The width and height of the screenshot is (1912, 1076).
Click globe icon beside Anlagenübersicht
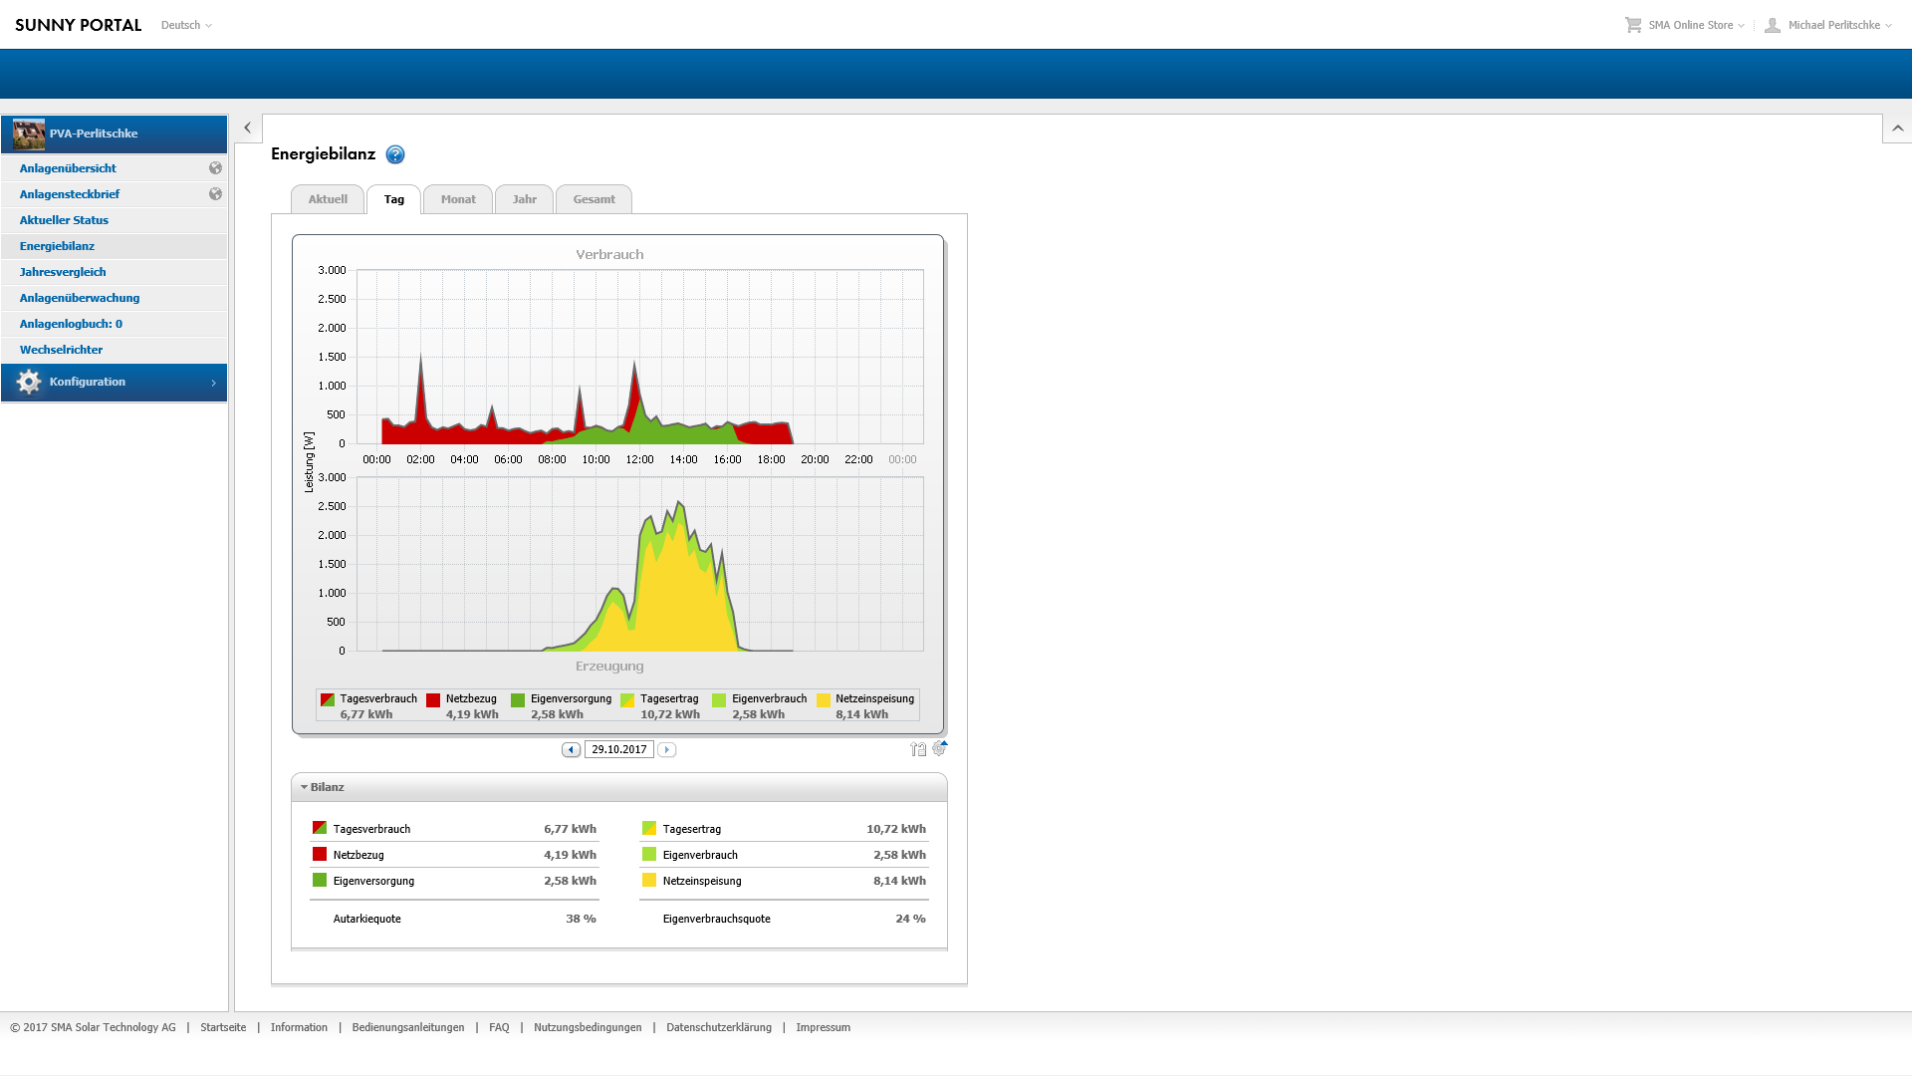coord(215,168)
